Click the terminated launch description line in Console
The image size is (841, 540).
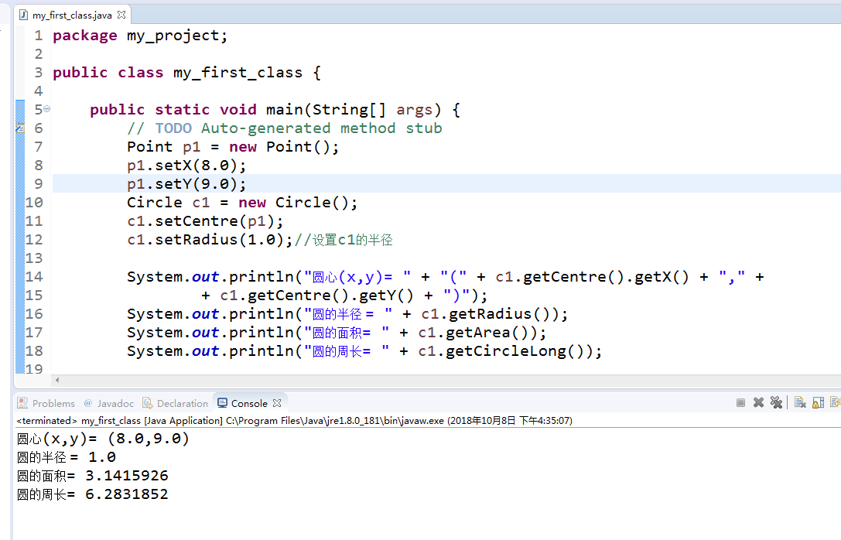pyautogui.click(x=294, y=420)
